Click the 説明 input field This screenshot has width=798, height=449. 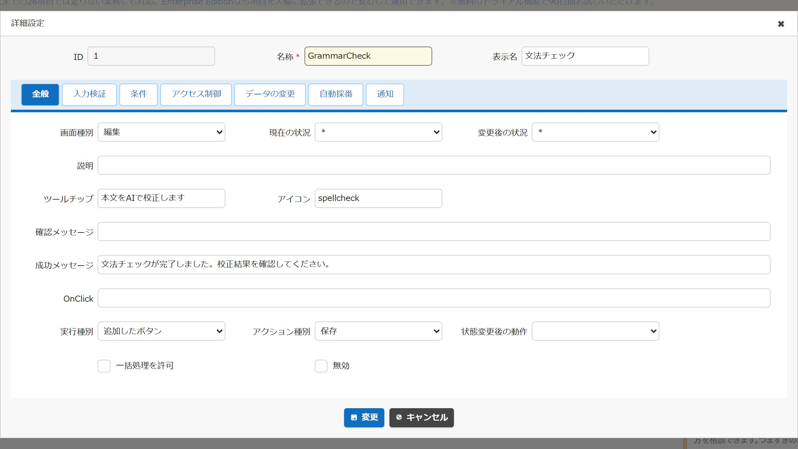pos(434,165)
